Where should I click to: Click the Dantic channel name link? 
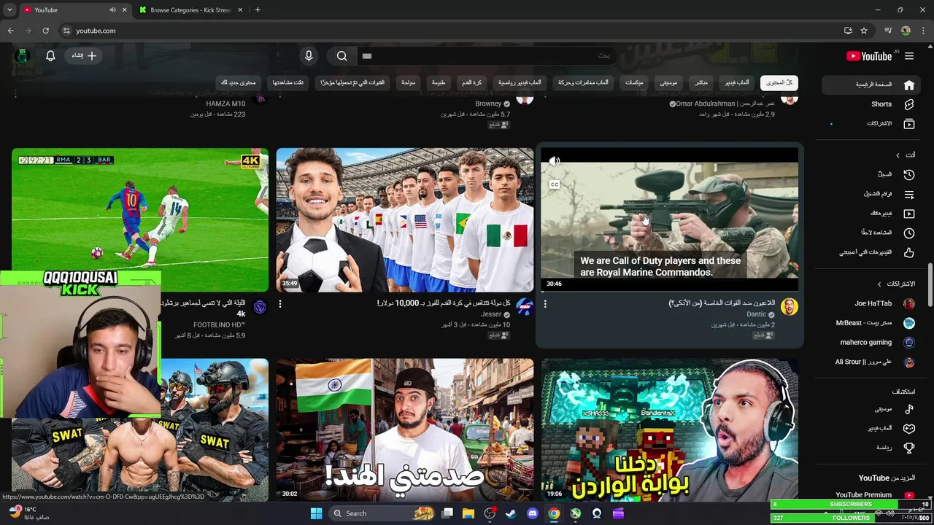click(x=756, y=314)
